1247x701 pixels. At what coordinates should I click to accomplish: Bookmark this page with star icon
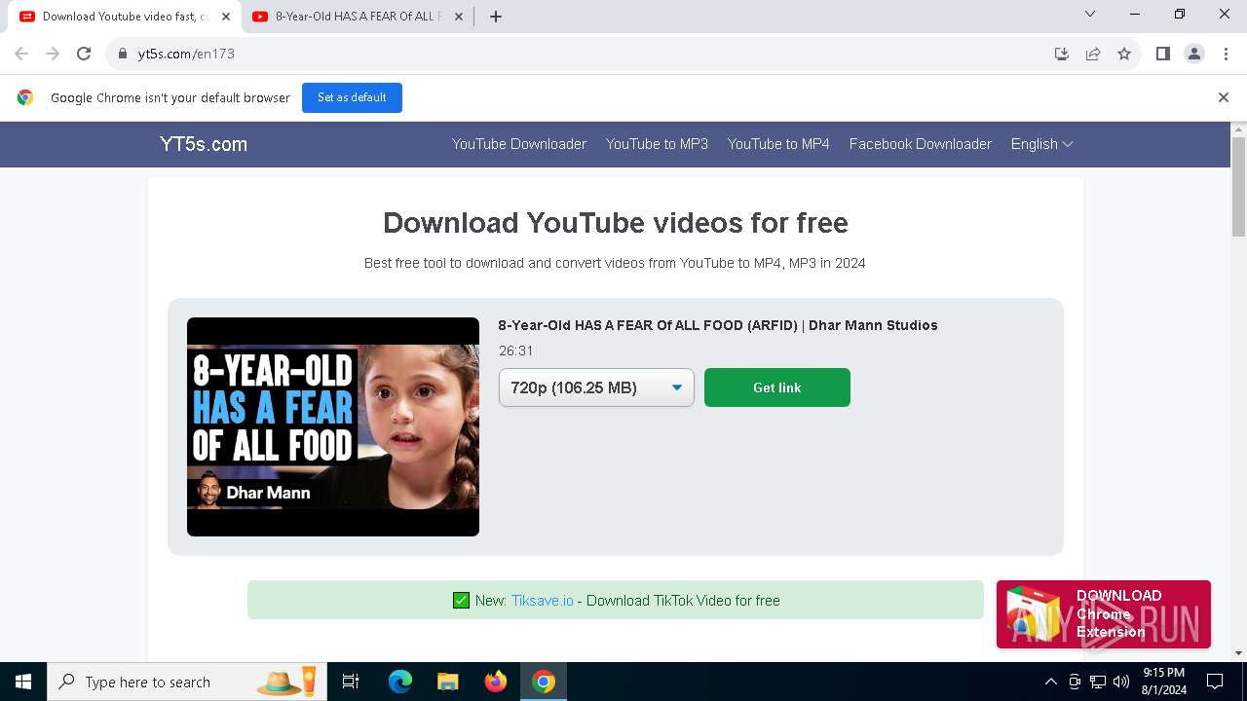(x=1124, y=54)
